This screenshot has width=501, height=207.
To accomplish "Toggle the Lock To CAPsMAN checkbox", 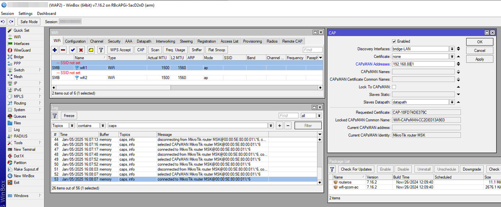I will coord(394,87).
